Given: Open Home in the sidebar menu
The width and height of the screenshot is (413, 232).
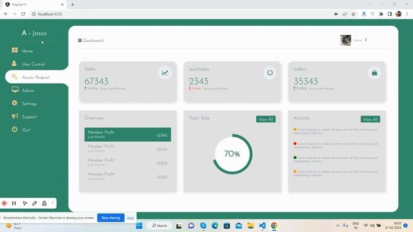Looking at the screenshot, I should pyautogui.click(x=27, y=51).
